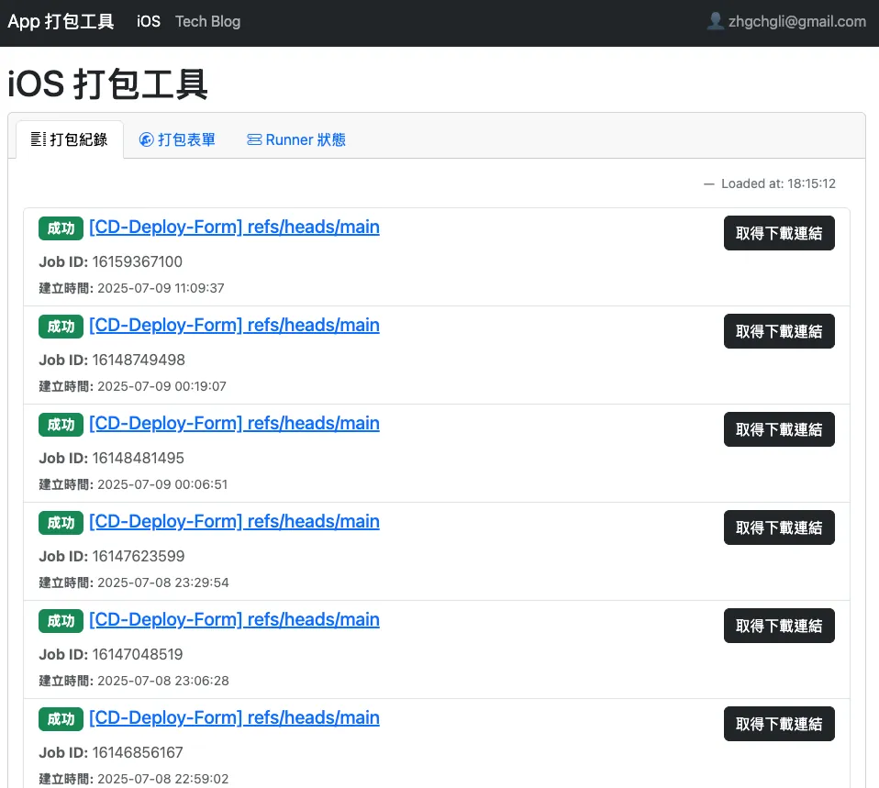Open Tech Blog in the navbar
Image resolution: width=879 pixels, height=788 pixels.
click(x=207, y=21)
